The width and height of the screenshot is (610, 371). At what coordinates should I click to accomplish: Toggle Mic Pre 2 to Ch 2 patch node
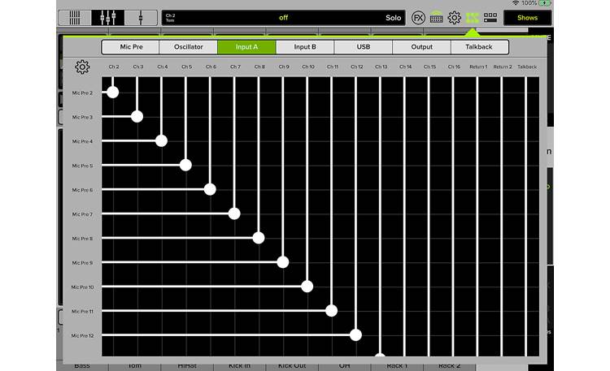coord(113,93)
